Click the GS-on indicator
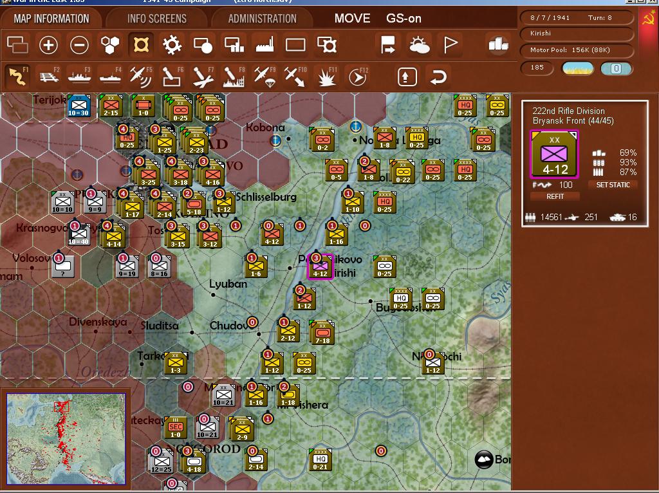659x493 pixels. click(x=404, y=19)
